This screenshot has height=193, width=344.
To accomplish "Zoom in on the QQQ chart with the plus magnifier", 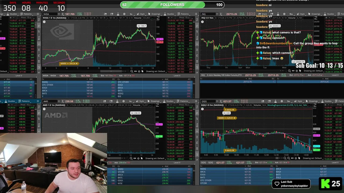I will [x=289, y=158].
